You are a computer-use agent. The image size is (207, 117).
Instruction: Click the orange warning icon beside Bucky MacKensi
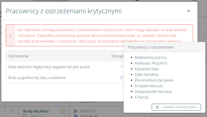63,111
